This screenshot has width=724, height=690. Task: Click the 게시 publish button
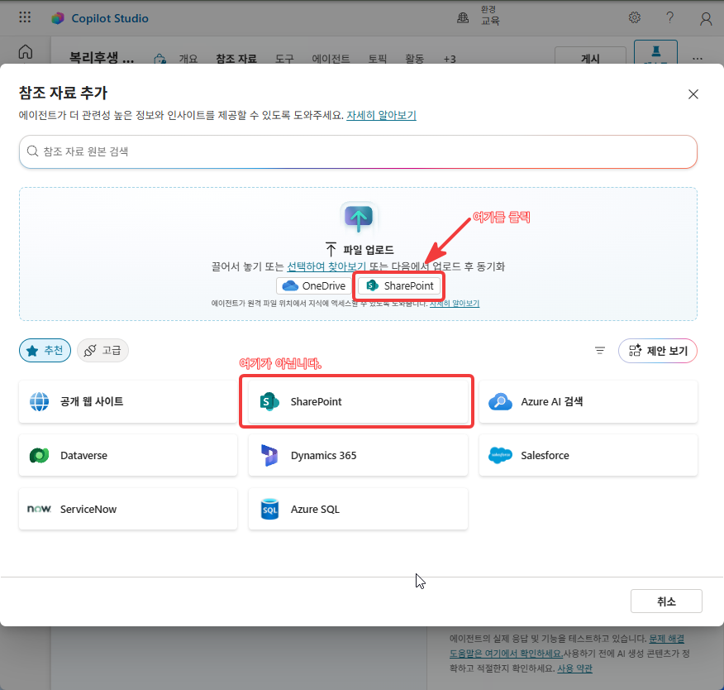coord(590,57)
